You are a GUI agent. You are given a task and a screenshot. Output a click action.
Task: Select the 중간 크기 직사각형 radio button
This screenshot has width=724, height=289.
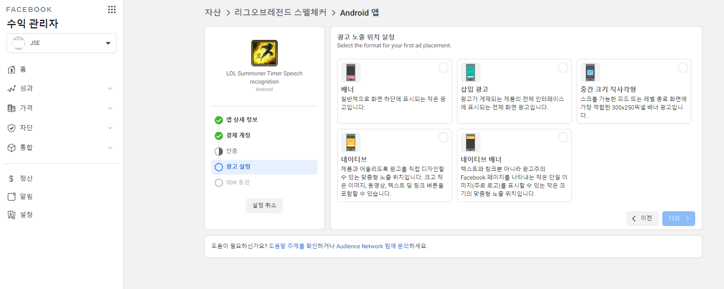[x=683, y=68]
